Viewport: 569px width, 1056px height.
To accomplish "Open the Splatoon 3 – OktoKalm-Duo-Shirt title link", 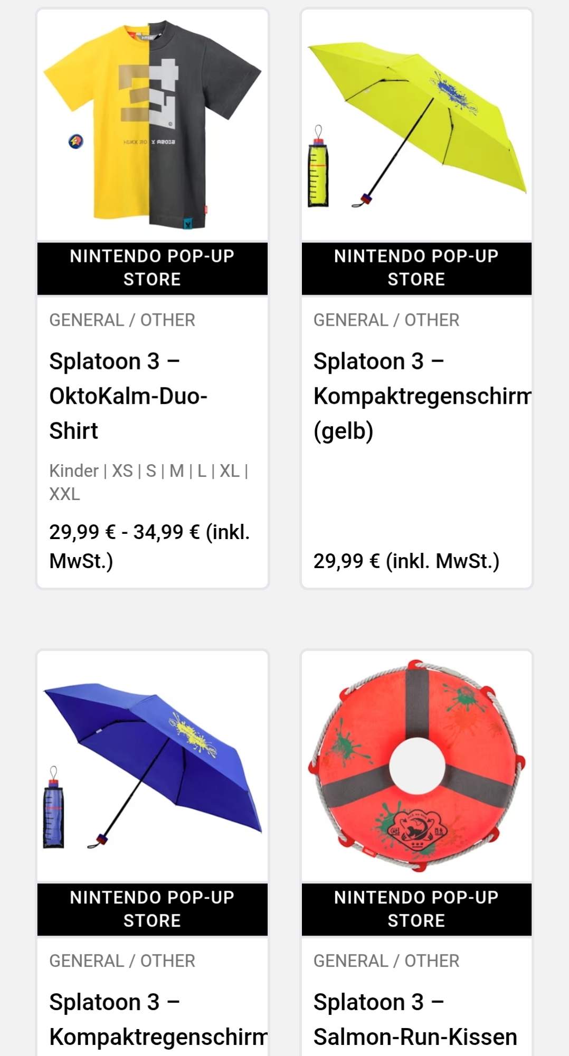I will click(x=128, y=396).
